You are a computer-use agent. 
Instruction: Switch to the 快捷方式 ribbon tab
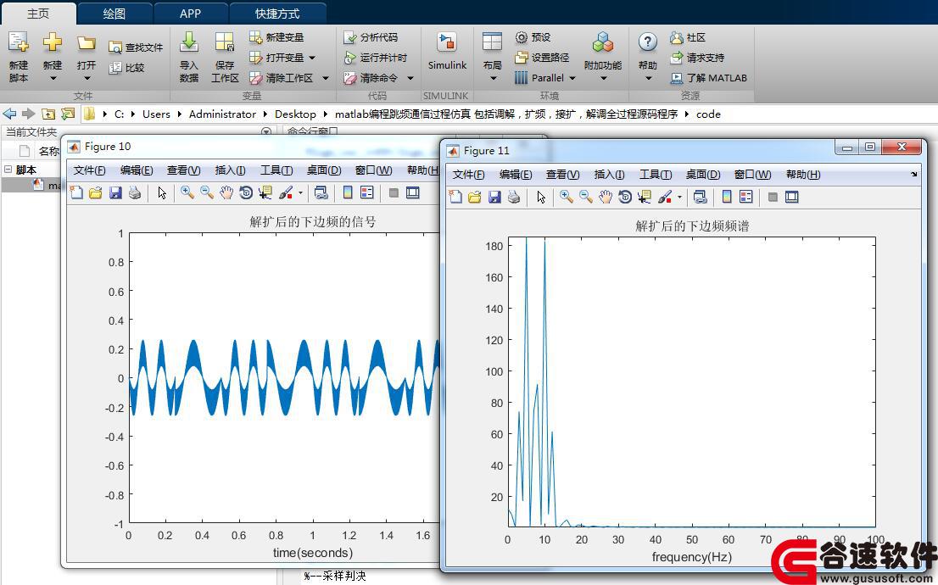(x=277, y=14)
